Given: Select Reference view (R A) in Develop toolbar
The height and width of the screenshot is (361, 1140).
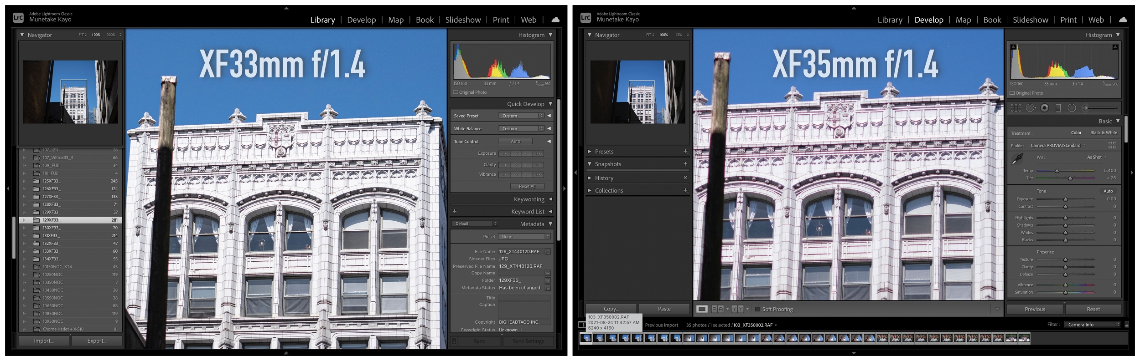Looking at the screenshot, I should point(717,309).
